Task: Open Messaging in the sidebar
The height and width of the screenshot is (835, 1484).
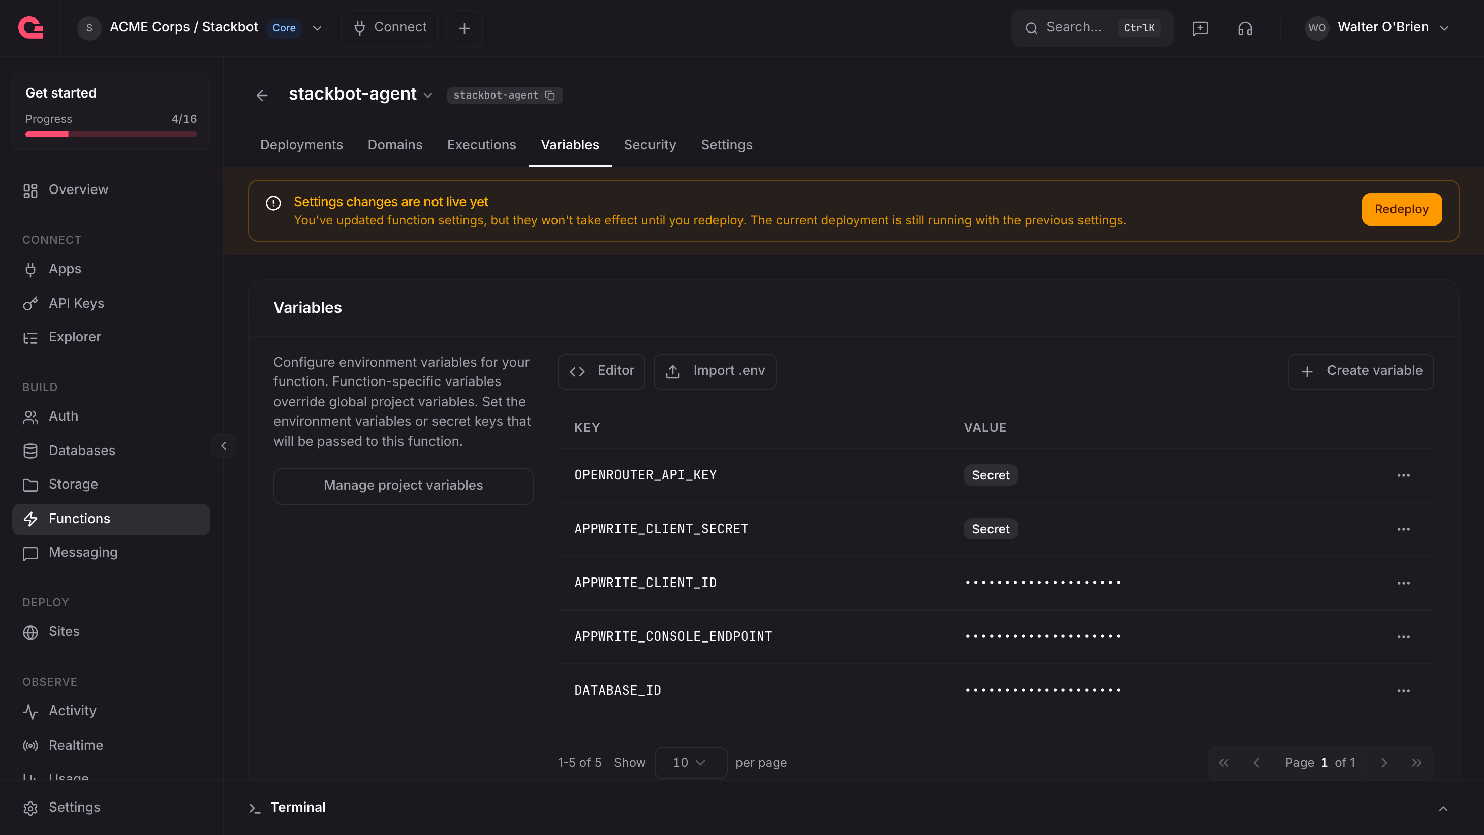Action: [111, 552]
